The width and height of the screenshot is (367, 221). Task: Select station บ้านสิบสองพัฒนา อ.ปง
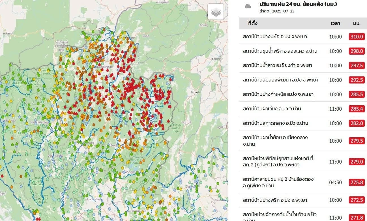[x=280, y=80]
